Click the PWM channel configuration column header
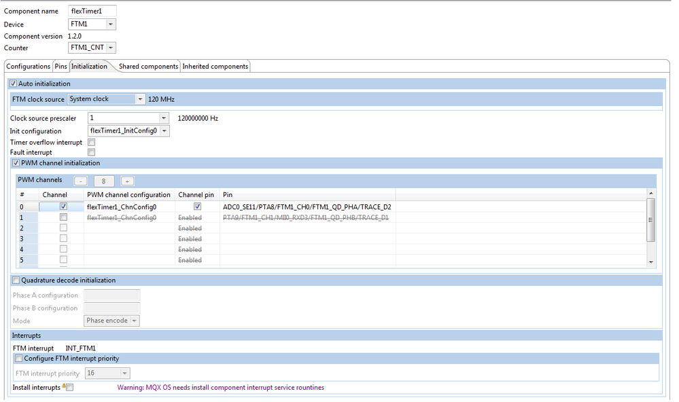 pos(128,195)
